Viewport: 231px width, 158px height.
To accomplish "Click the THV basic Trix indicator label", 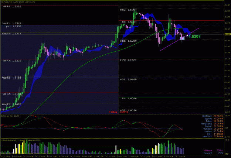I will 10,116.
